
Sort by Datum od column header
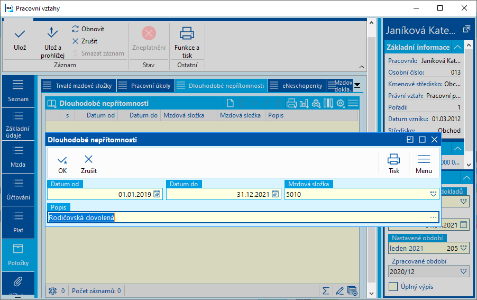tap(96, 115)
